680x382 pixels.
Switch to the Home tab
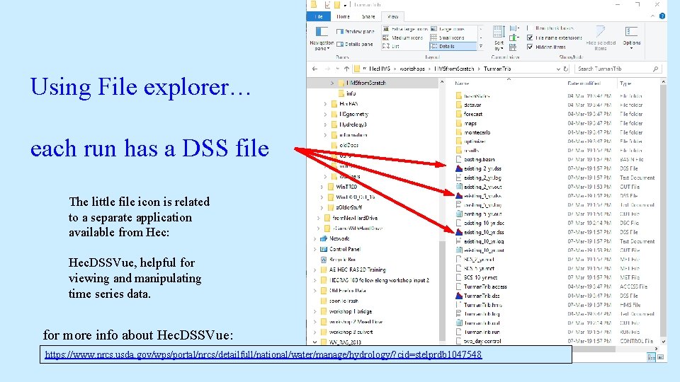343,16
